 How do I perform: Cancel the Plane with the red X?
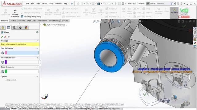(5, 37)
